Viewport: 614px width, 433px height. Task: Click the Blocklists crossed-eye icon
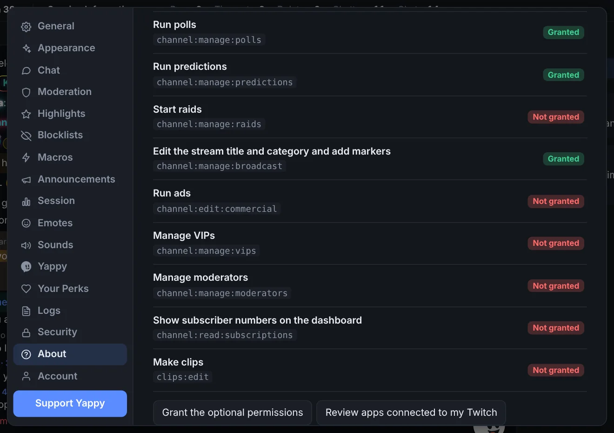(27, 135)
